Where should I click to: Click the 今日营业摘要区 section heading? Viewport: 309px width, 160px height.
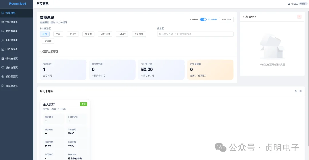[x=49, y=52]
